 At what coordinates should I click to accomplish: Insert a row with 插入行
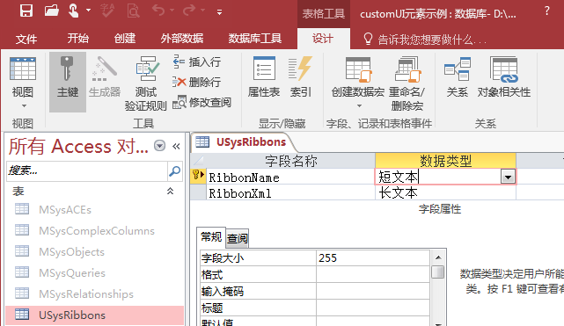point(197,62)
